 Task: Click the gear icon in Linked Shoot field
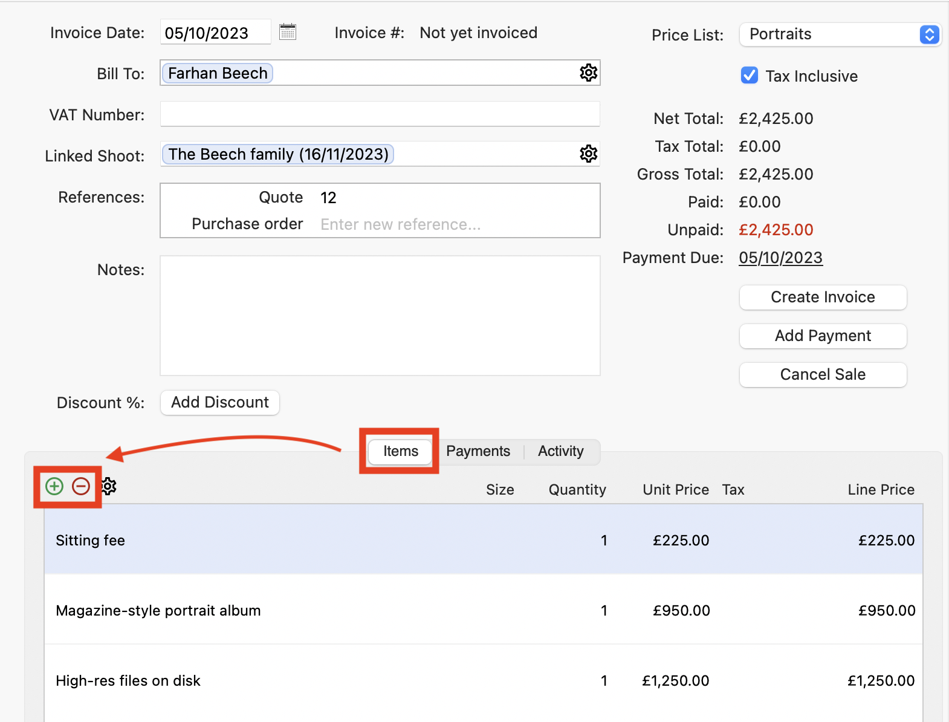(588, 154)
